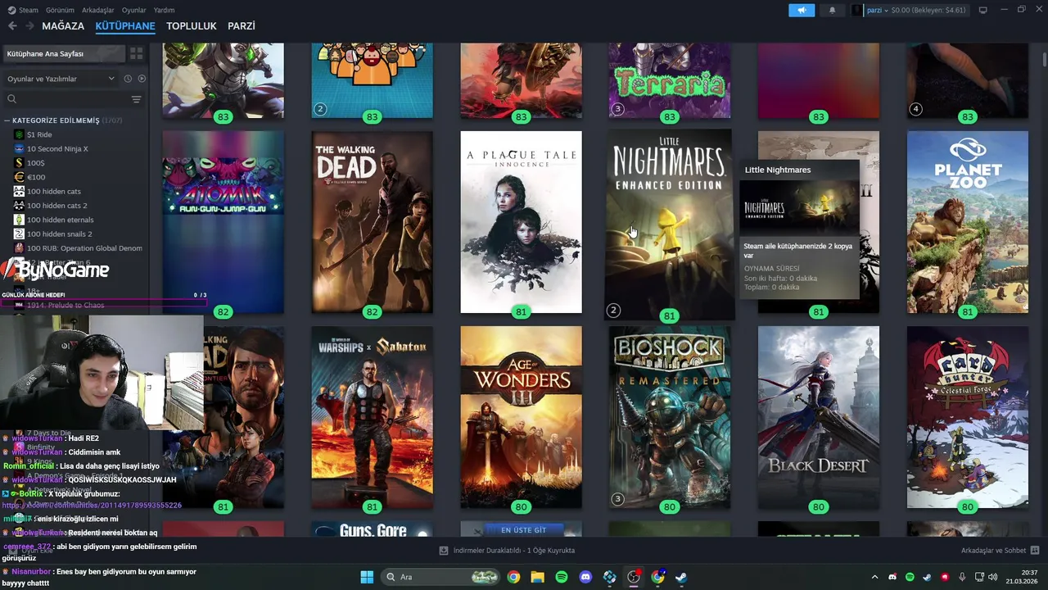Show hidden system tray icons chevron
This screenshot has width=1048, height=590.
(x=874, y=577)
